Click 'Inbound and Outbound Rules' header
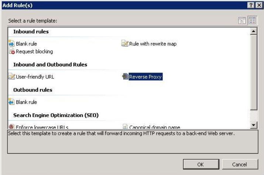 point(50,64)
